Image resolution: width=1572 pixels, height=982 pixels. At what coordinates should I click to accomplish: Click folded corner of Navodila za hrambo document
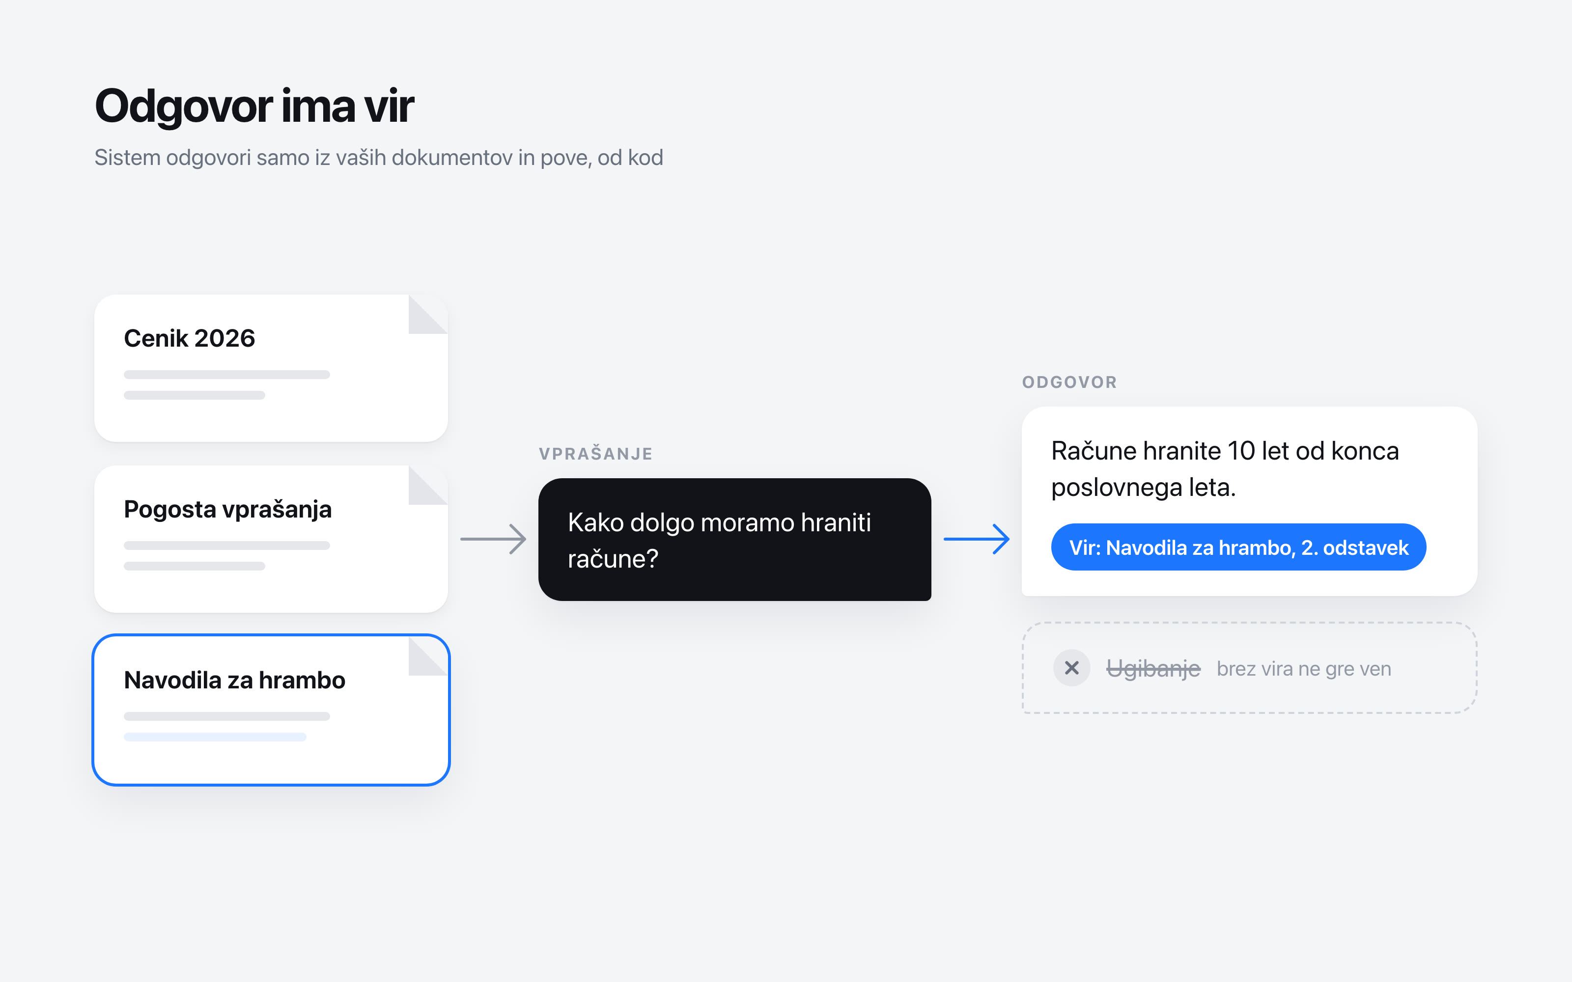(428, 656)
